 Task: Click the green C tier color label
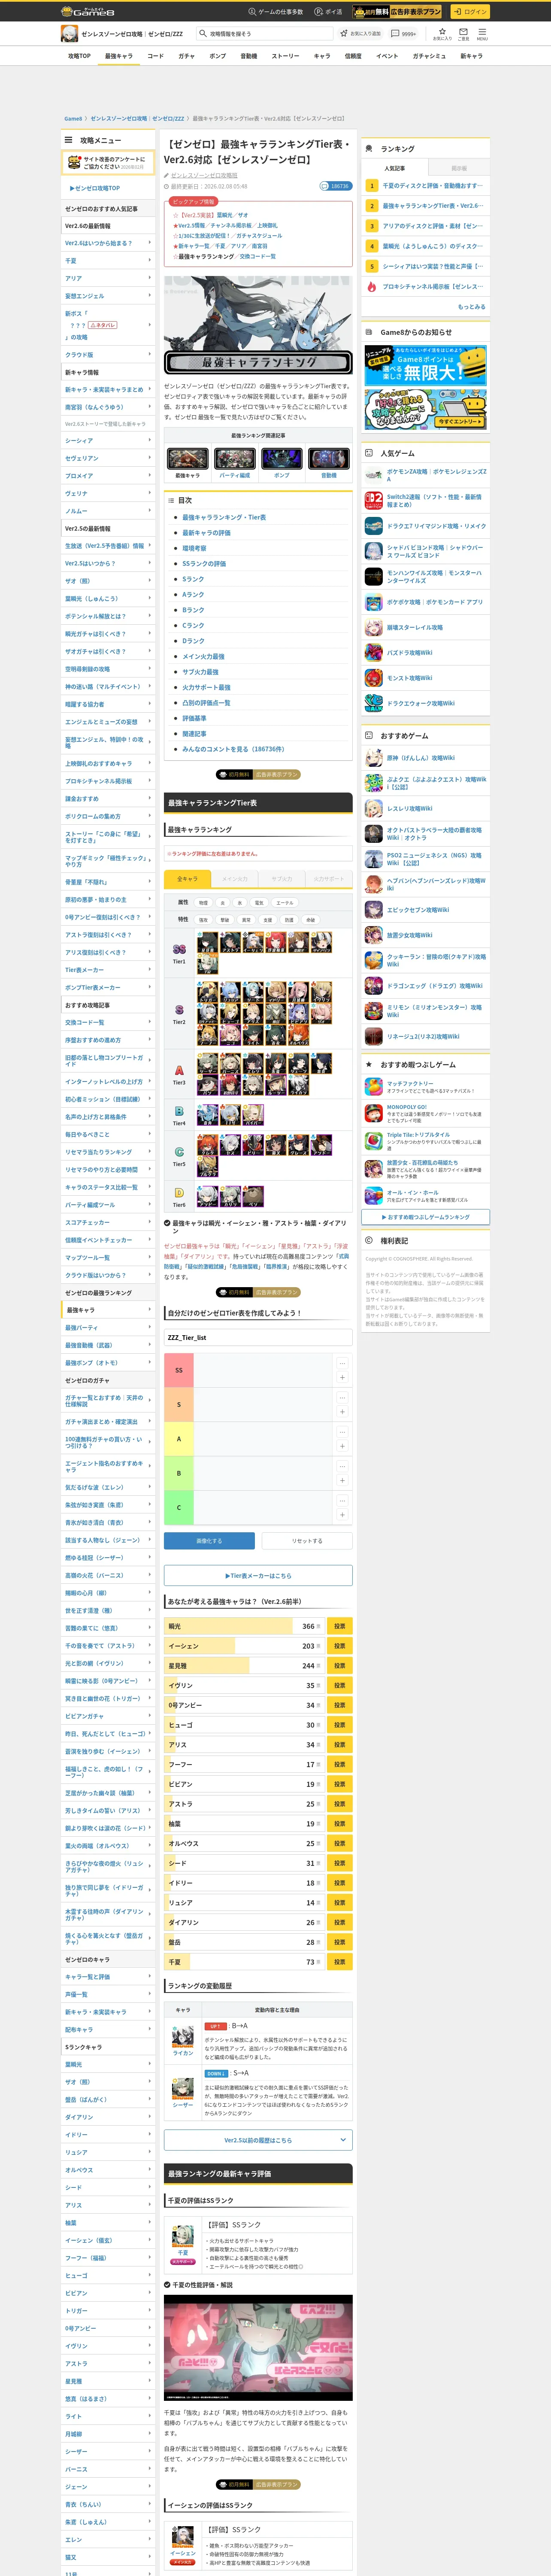pos(179,1507)
